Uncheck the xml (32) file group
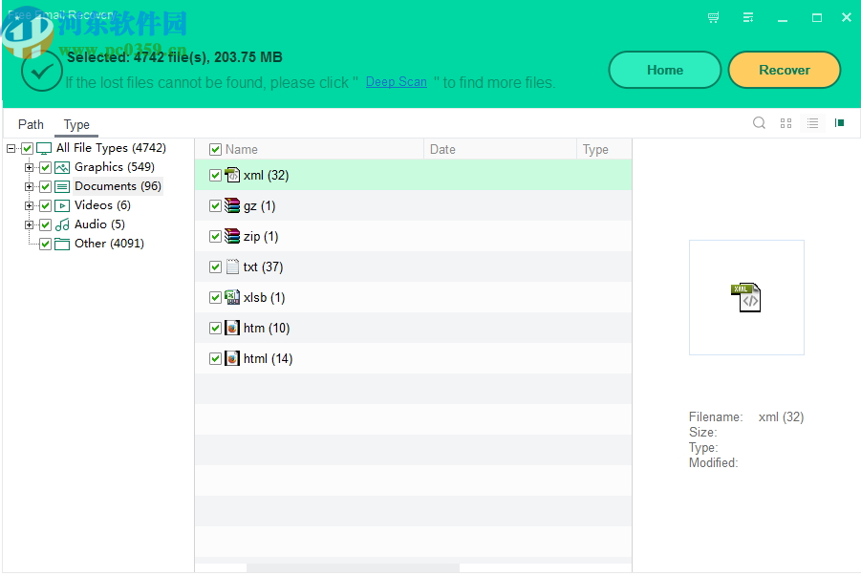861x576 pixels. point(215,175)
